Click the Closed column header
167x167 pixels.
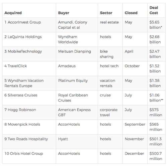(x=131, y=13)
